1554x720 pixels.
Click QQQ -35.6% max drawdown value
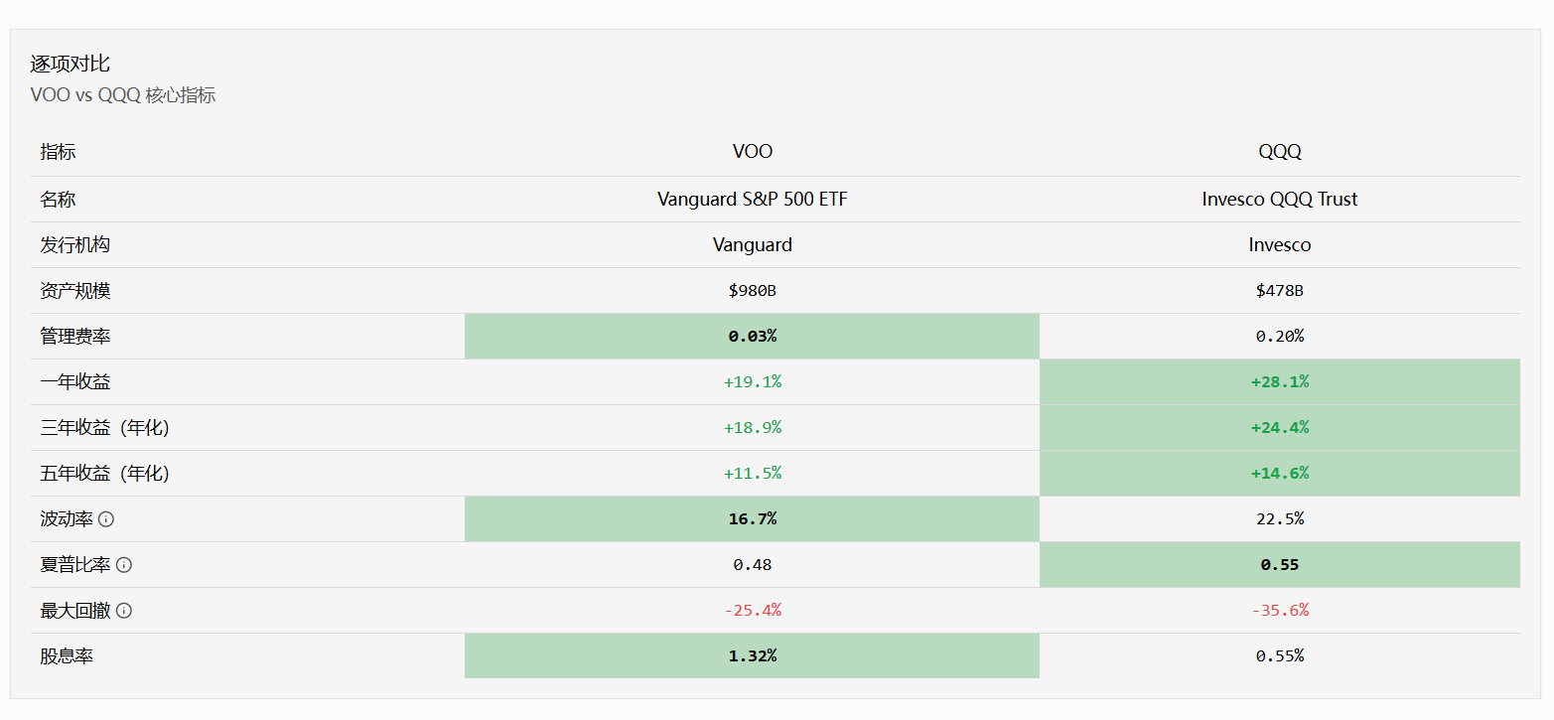click(x=1280, y=611)
